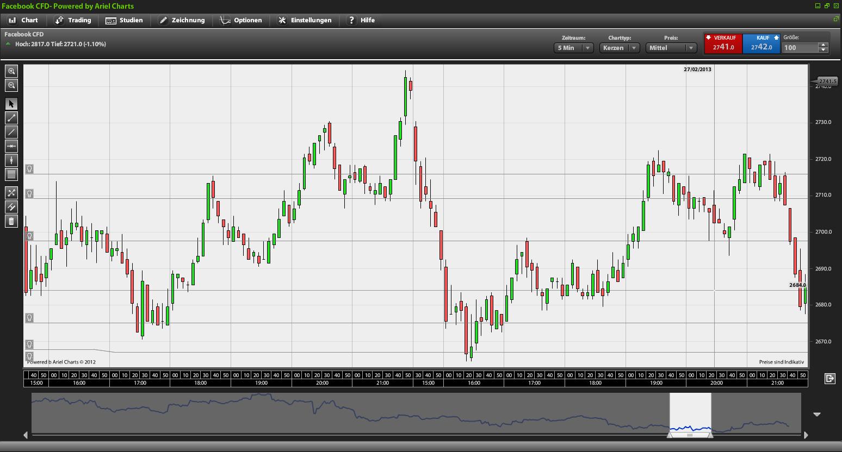Expand the Charttyp Kerzen dropdown

620,48
